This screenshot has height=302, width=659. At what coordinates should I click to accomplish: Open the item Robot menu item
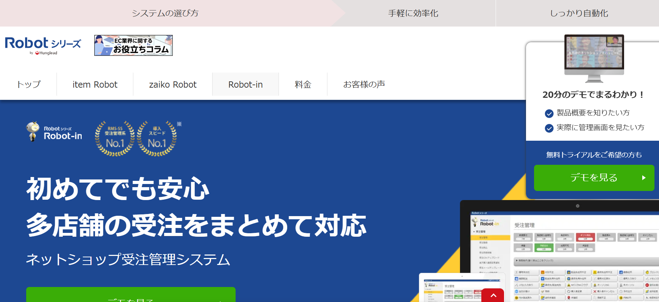(x=95, y=84)
